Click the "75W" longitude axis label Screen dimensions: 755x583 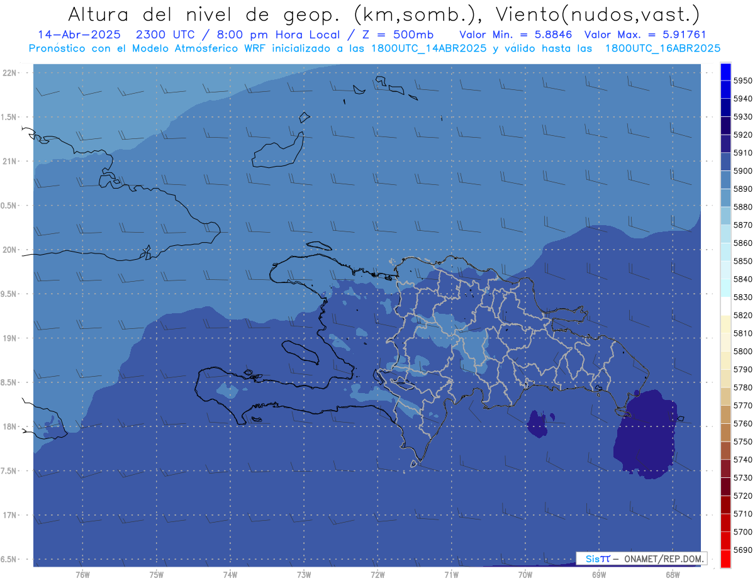click(157, 574)
